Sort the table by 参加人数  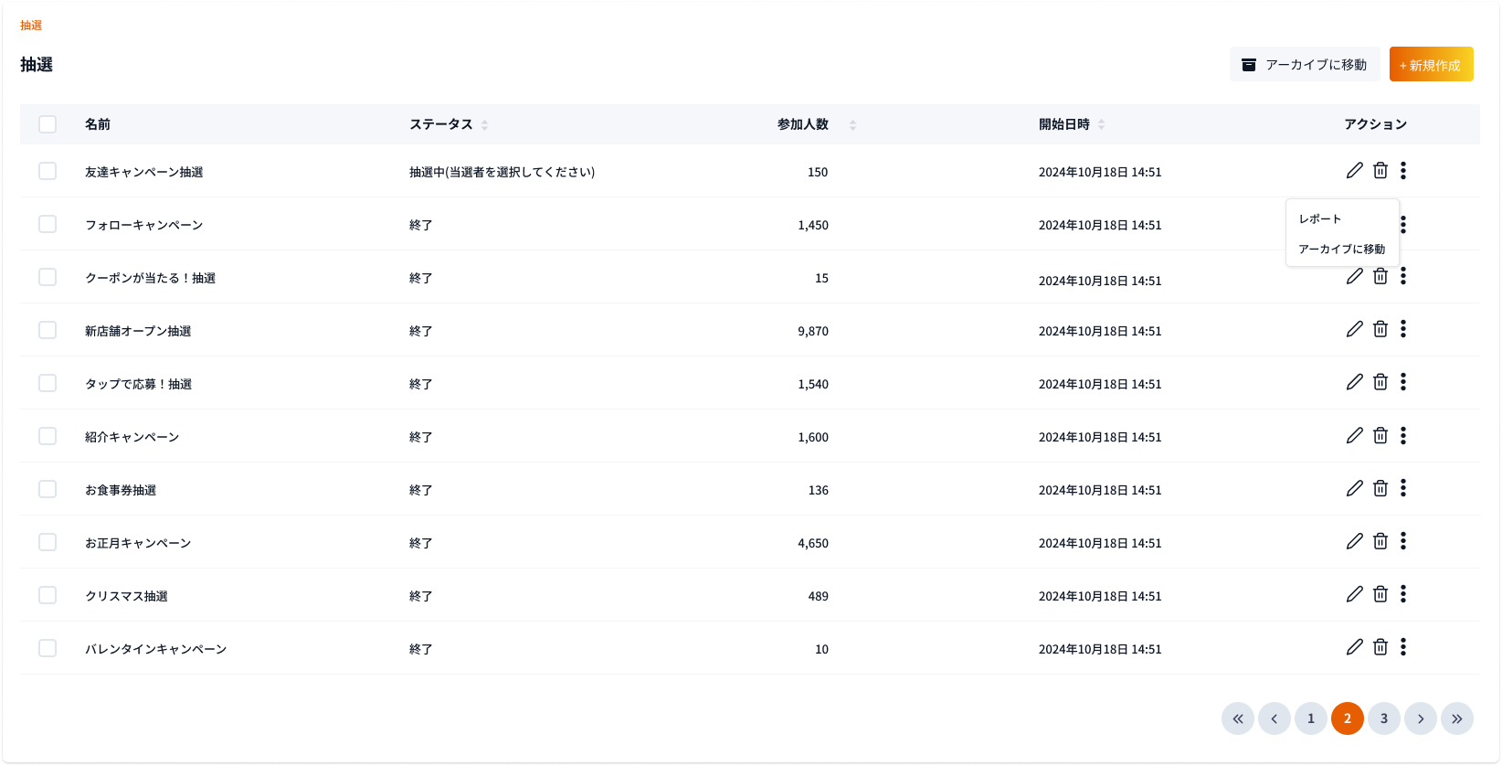click(x=852, y=125)
